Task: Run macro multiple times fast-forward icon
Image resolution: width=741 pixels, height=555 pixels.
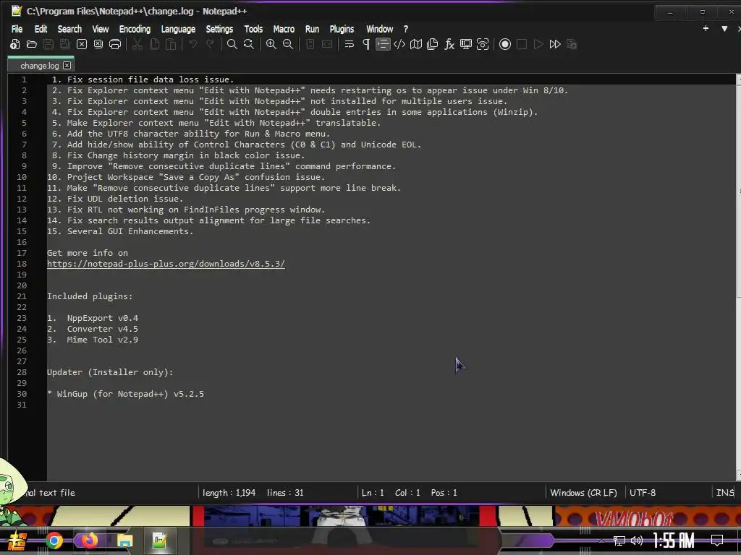Action: [x=555, y=44]
